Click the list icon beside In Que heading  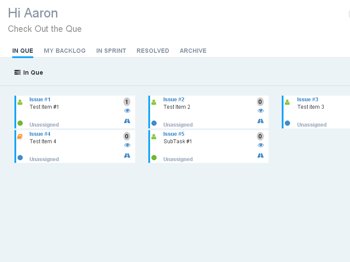click(x=17, y=72)
